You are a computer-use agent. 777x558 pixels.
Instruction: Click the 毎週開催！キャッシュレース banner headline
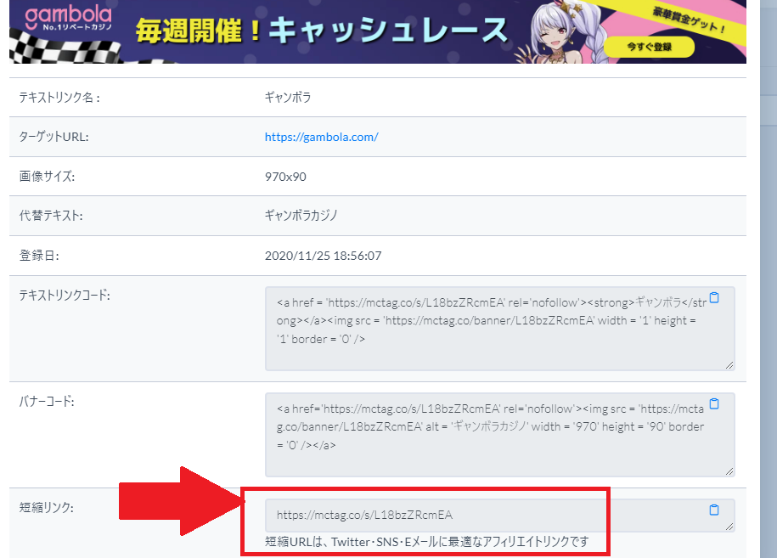click(321, 31)
